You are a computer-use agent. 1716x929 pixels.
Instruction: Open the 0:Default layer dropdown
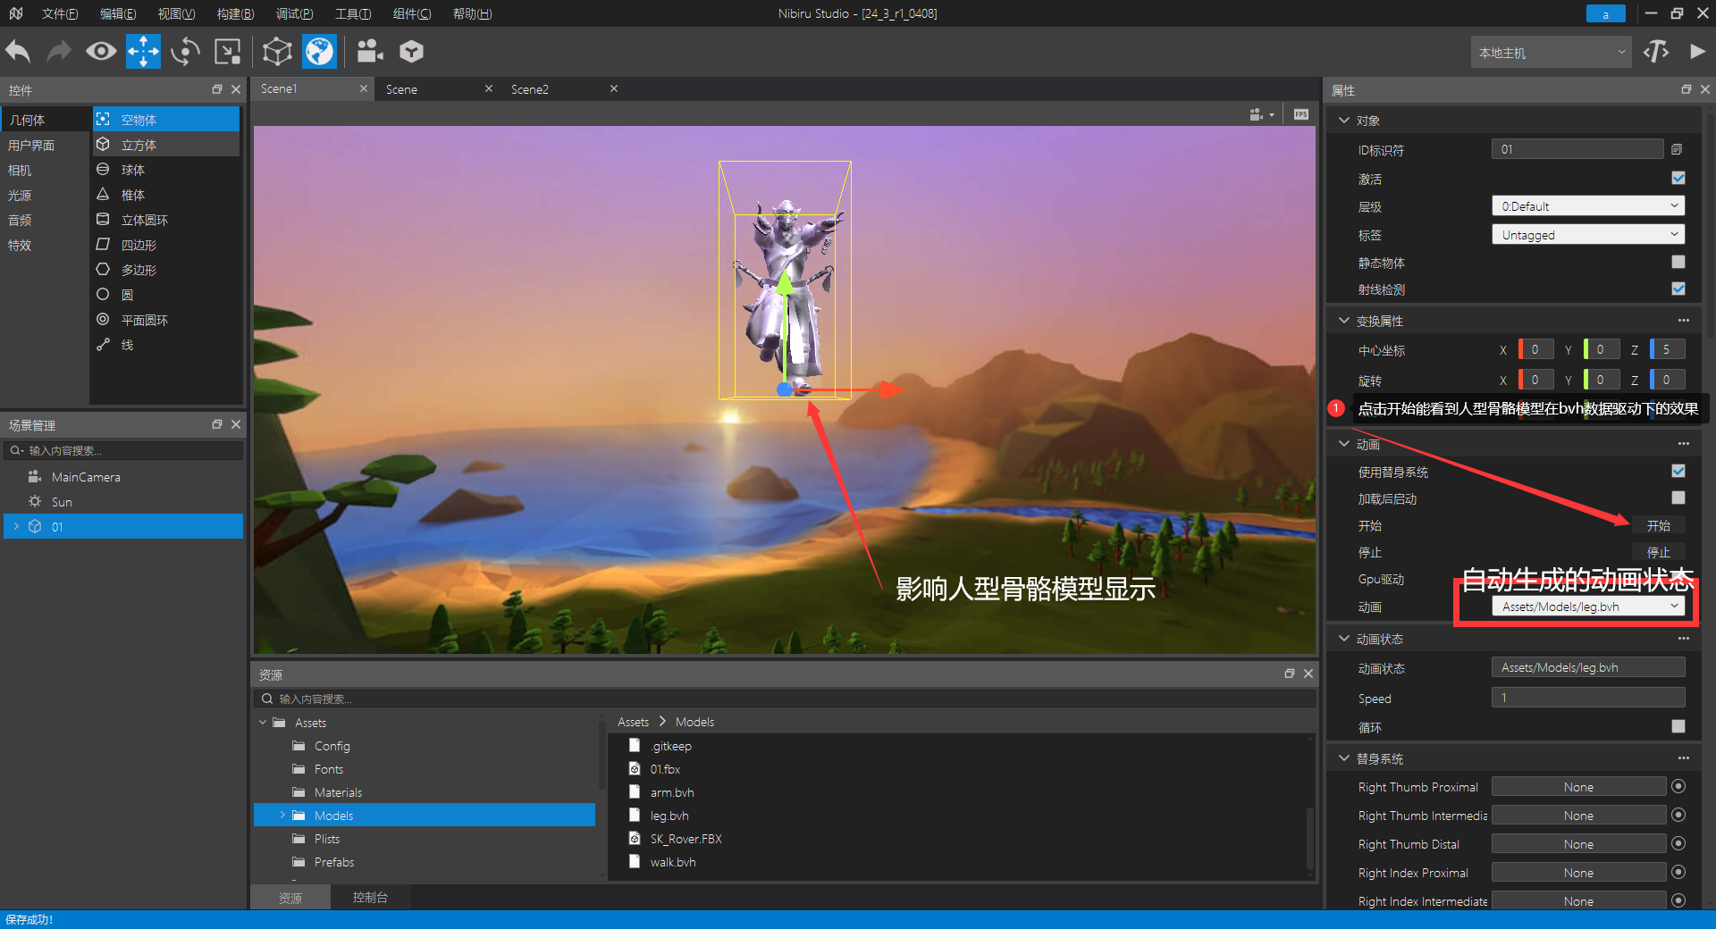click(1587, 206)
